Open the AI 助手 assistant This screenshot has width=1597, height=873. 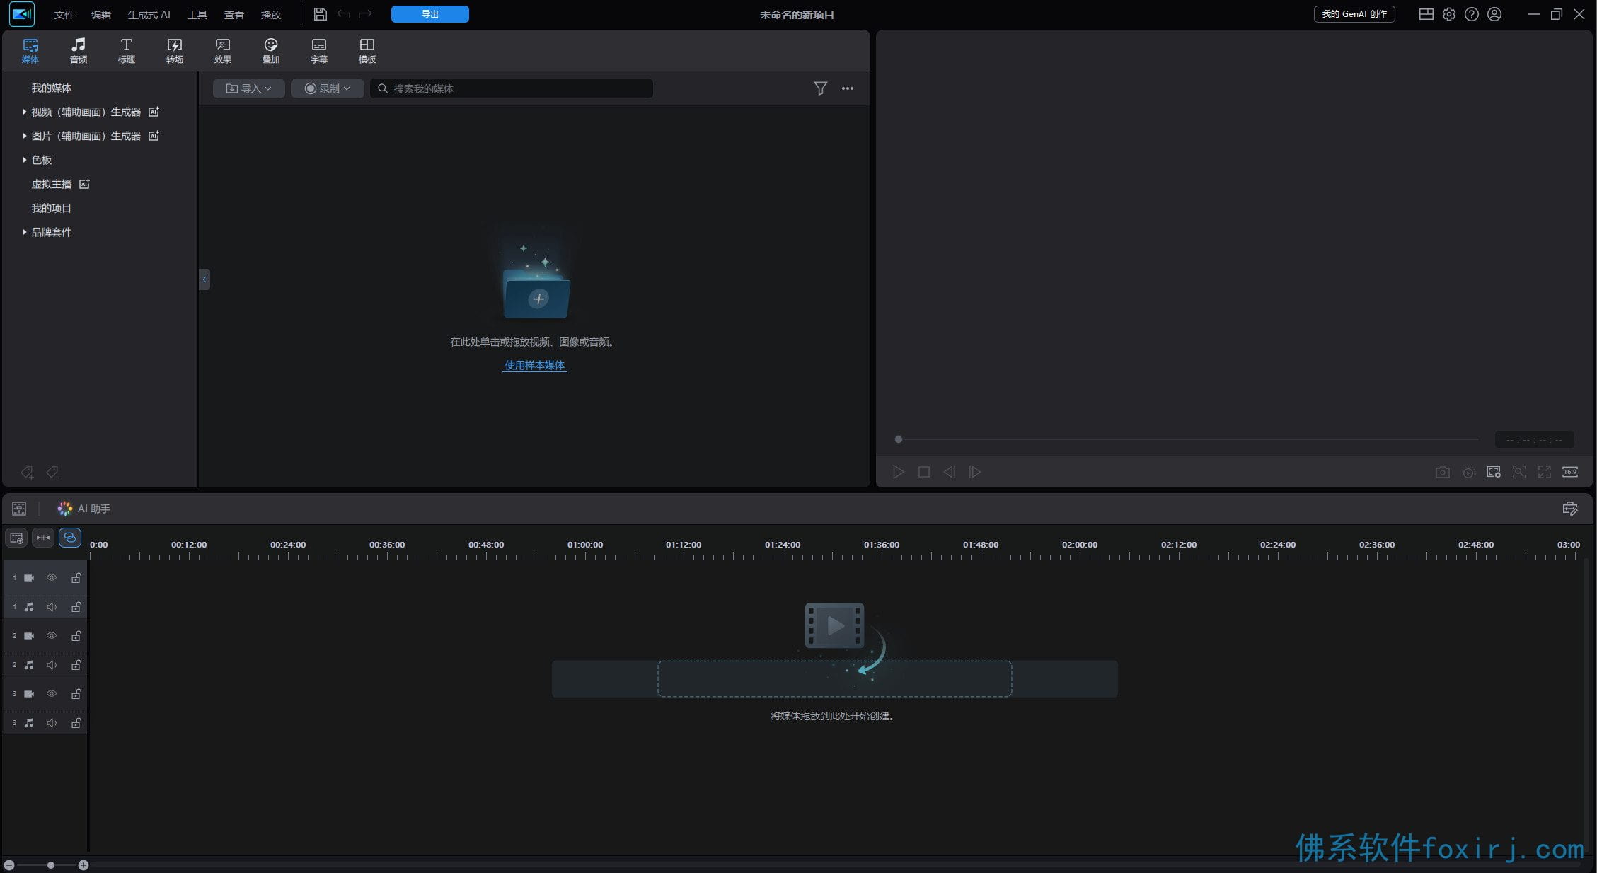coord(84,509)
